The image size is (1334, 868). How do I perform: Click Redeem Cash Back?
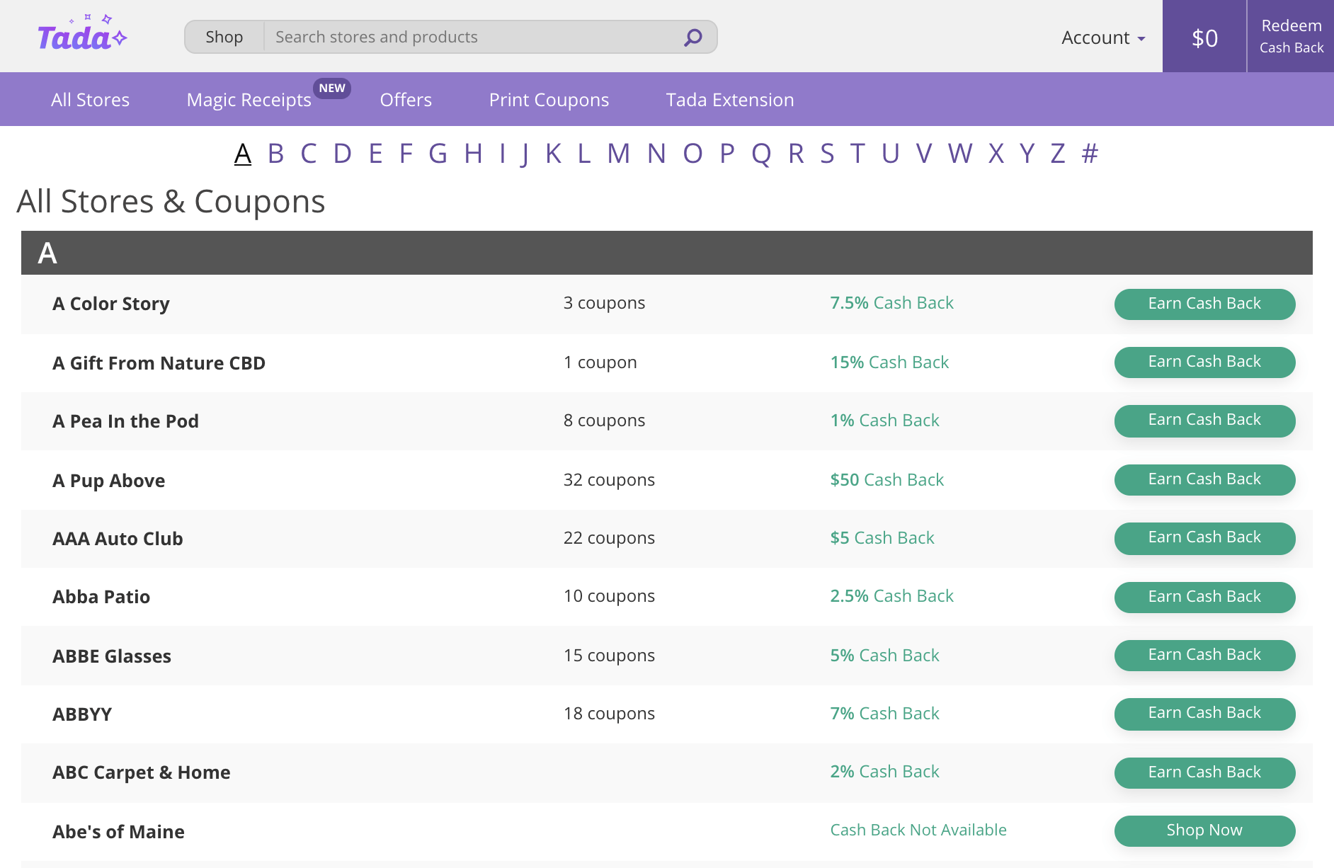[1291, 36]
